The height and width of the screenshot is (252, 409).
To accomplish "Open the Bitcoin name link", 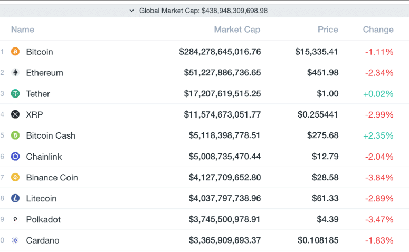I will tap(40, 52).
